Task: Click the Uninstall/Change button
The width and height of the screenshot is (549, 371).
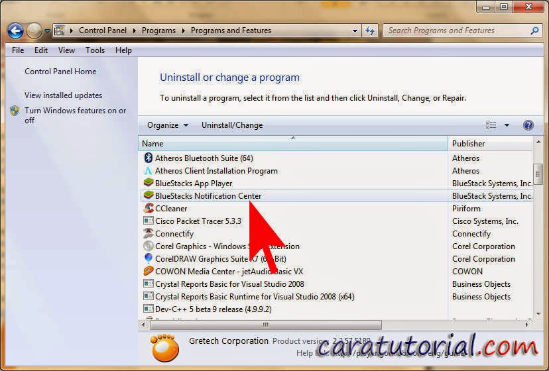Action: pyautogui.click(x=232, y=125)
